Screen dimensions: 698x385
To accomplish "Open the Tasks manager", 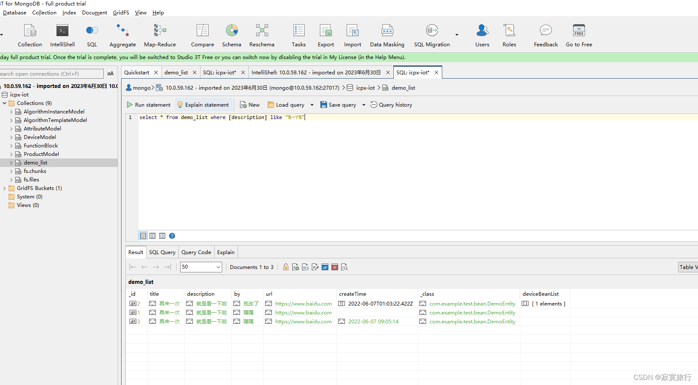I will [299, 36].
